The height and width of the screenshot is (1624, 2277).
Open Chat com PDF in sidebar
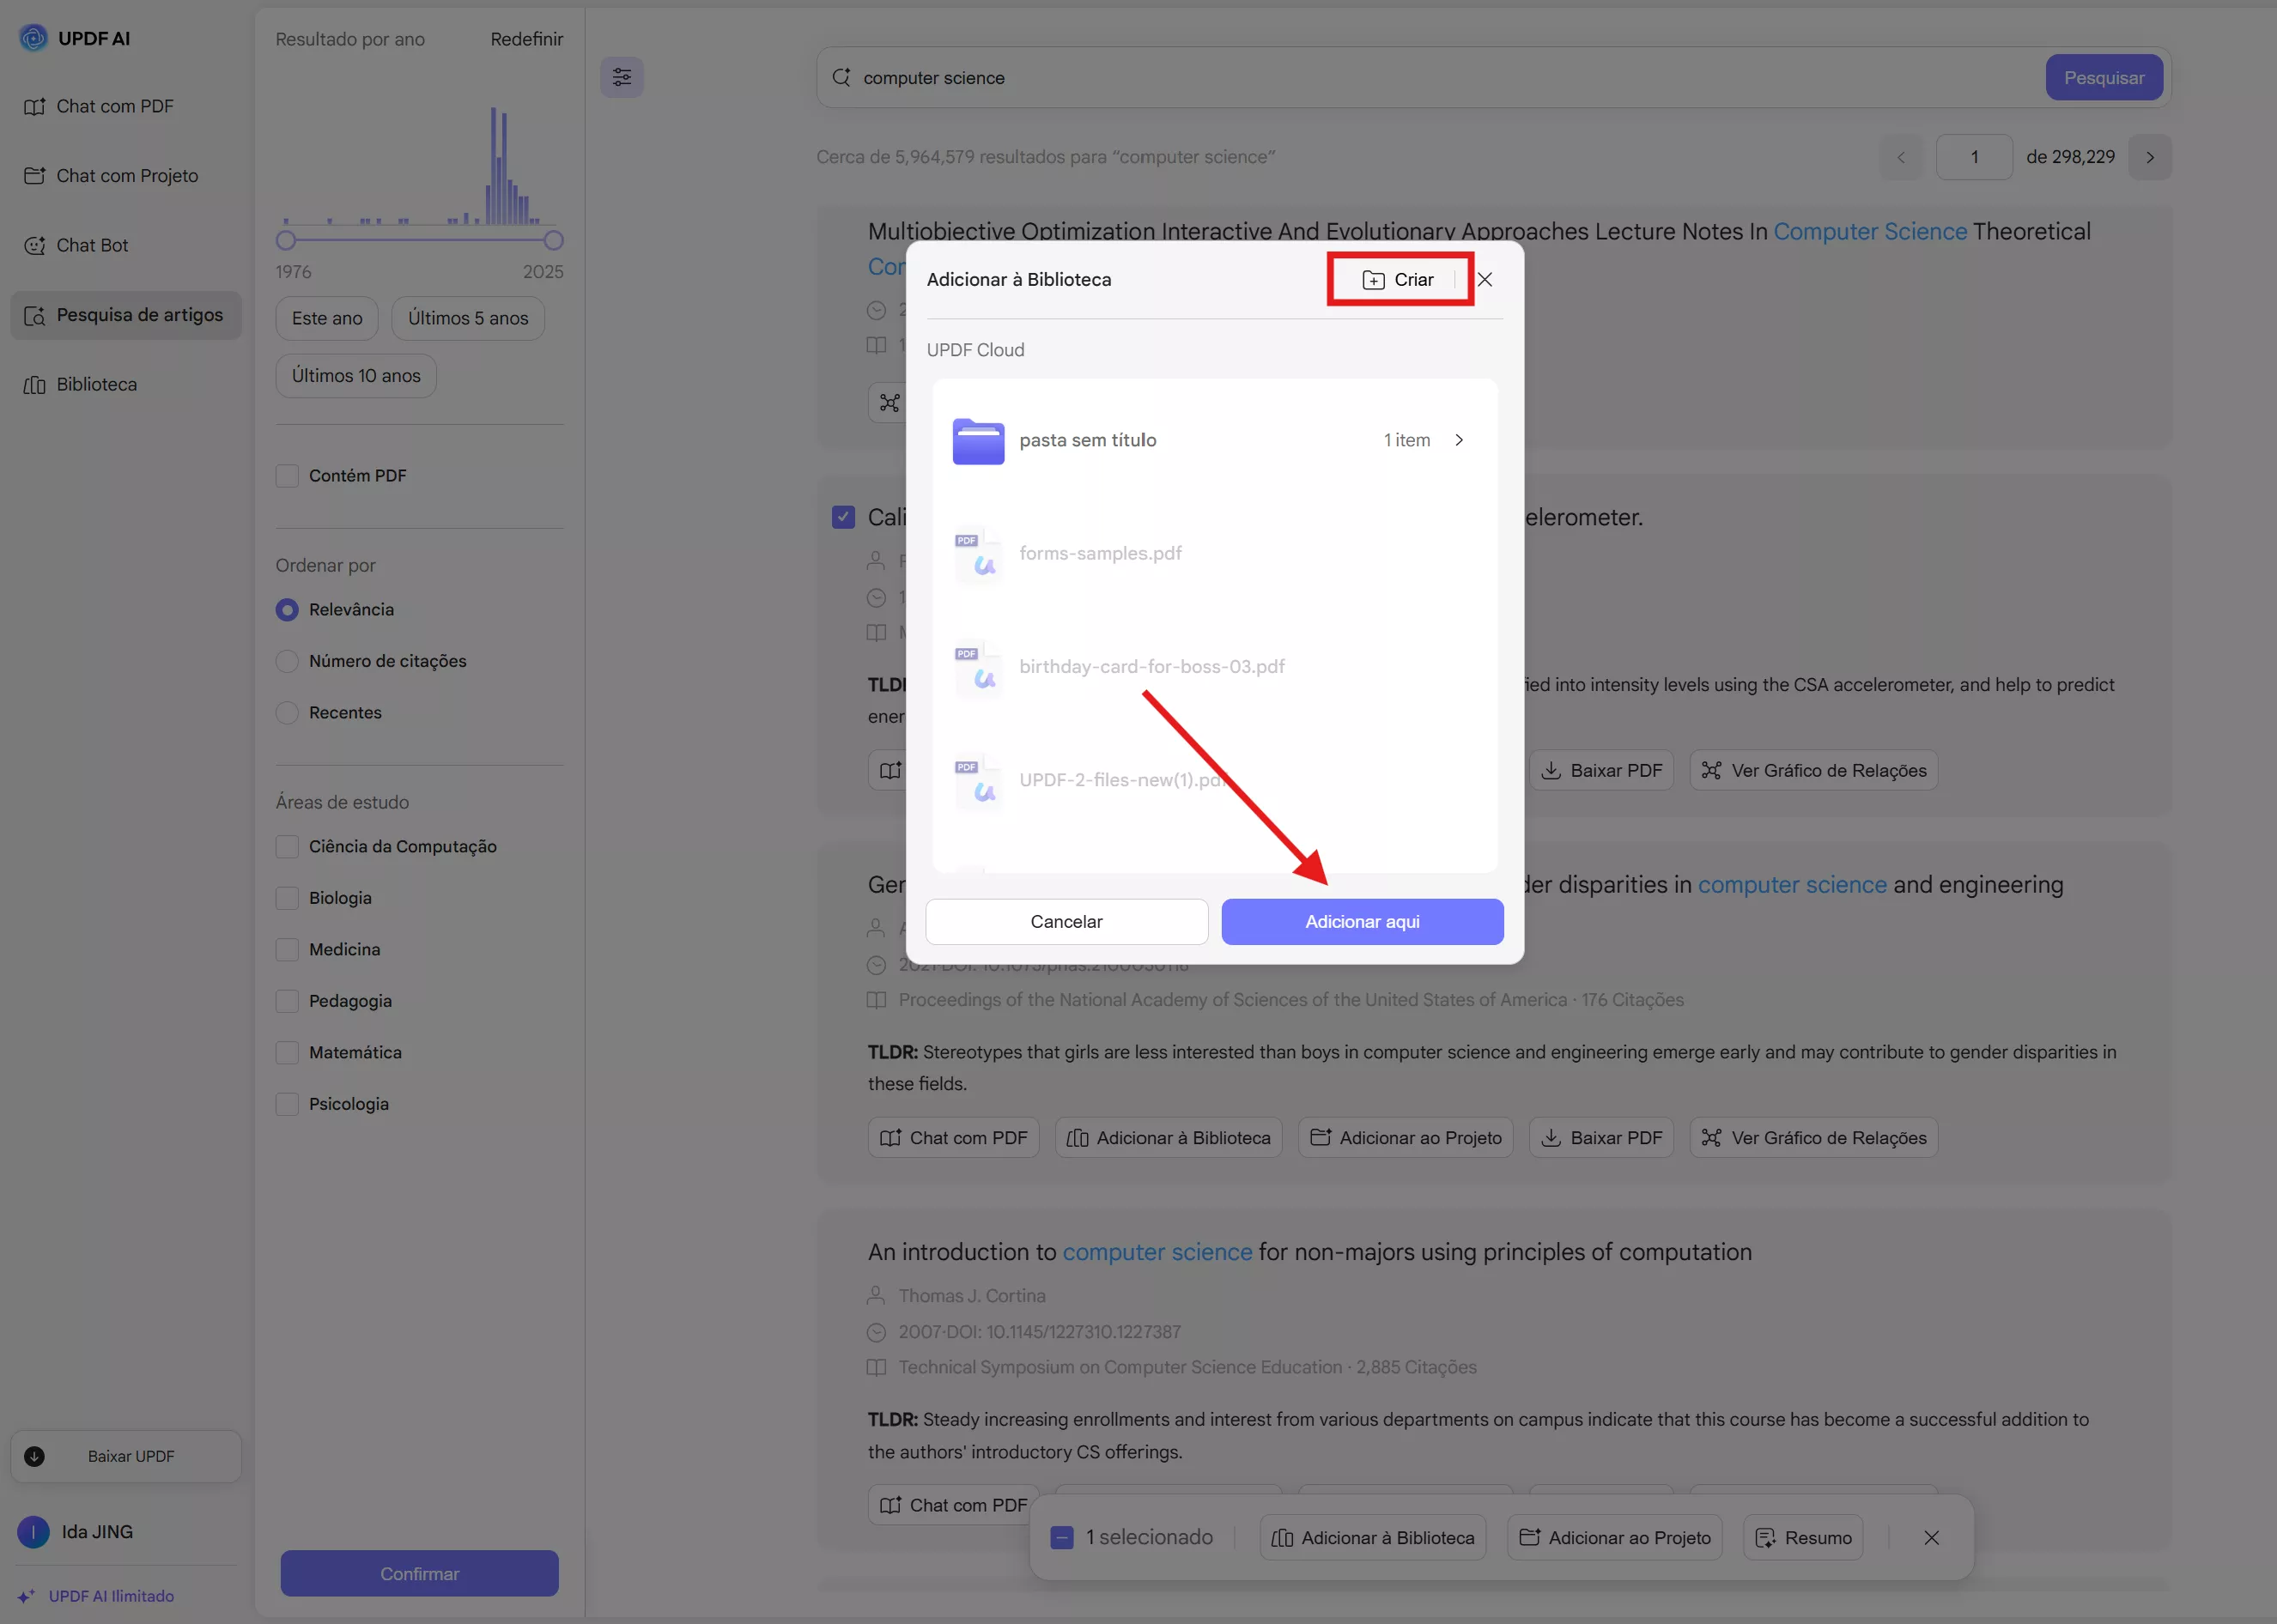(x=126, y=106)
